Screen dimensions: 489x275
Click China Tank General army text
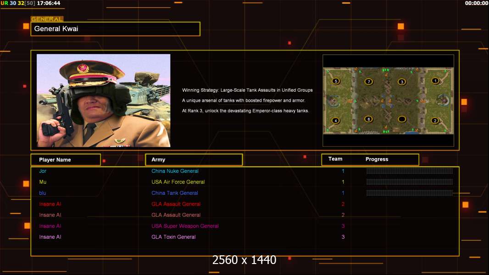coord(175,193)
